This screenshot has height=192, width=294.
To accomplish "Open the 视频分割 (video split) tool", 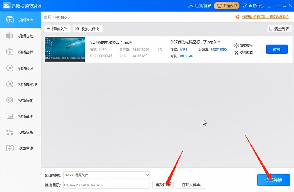I will 21,36.
